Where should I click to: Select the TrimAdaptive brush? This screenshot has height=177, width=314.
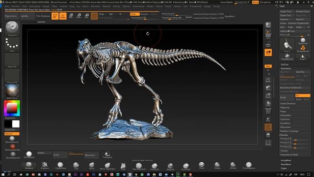point(249,166)
